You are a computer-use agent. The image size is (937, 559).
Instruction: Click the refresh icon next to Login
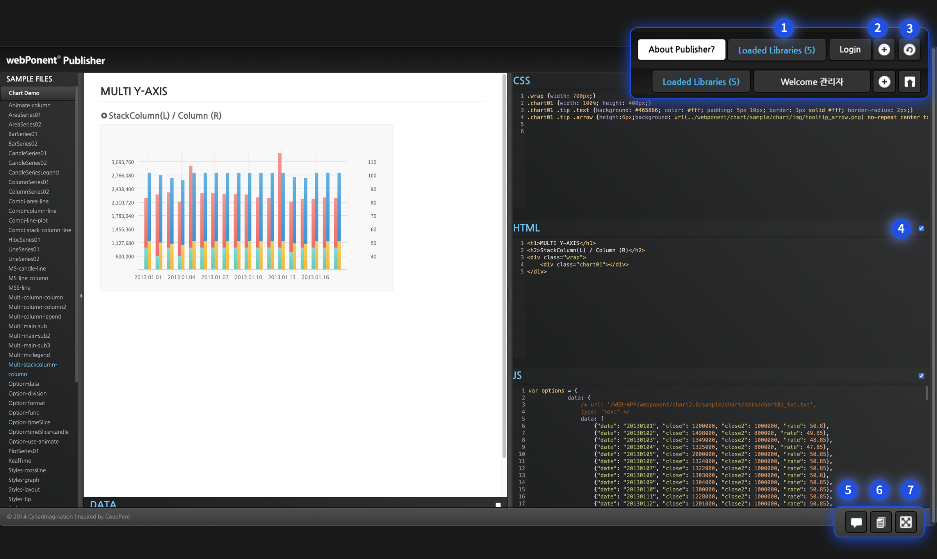909,50
